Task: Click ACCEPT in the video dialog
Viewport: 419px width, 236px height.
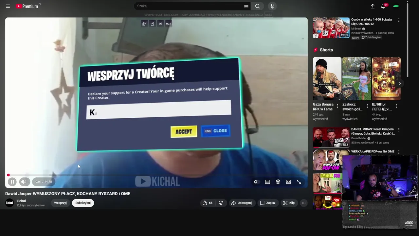Action: tap(184, 131)
